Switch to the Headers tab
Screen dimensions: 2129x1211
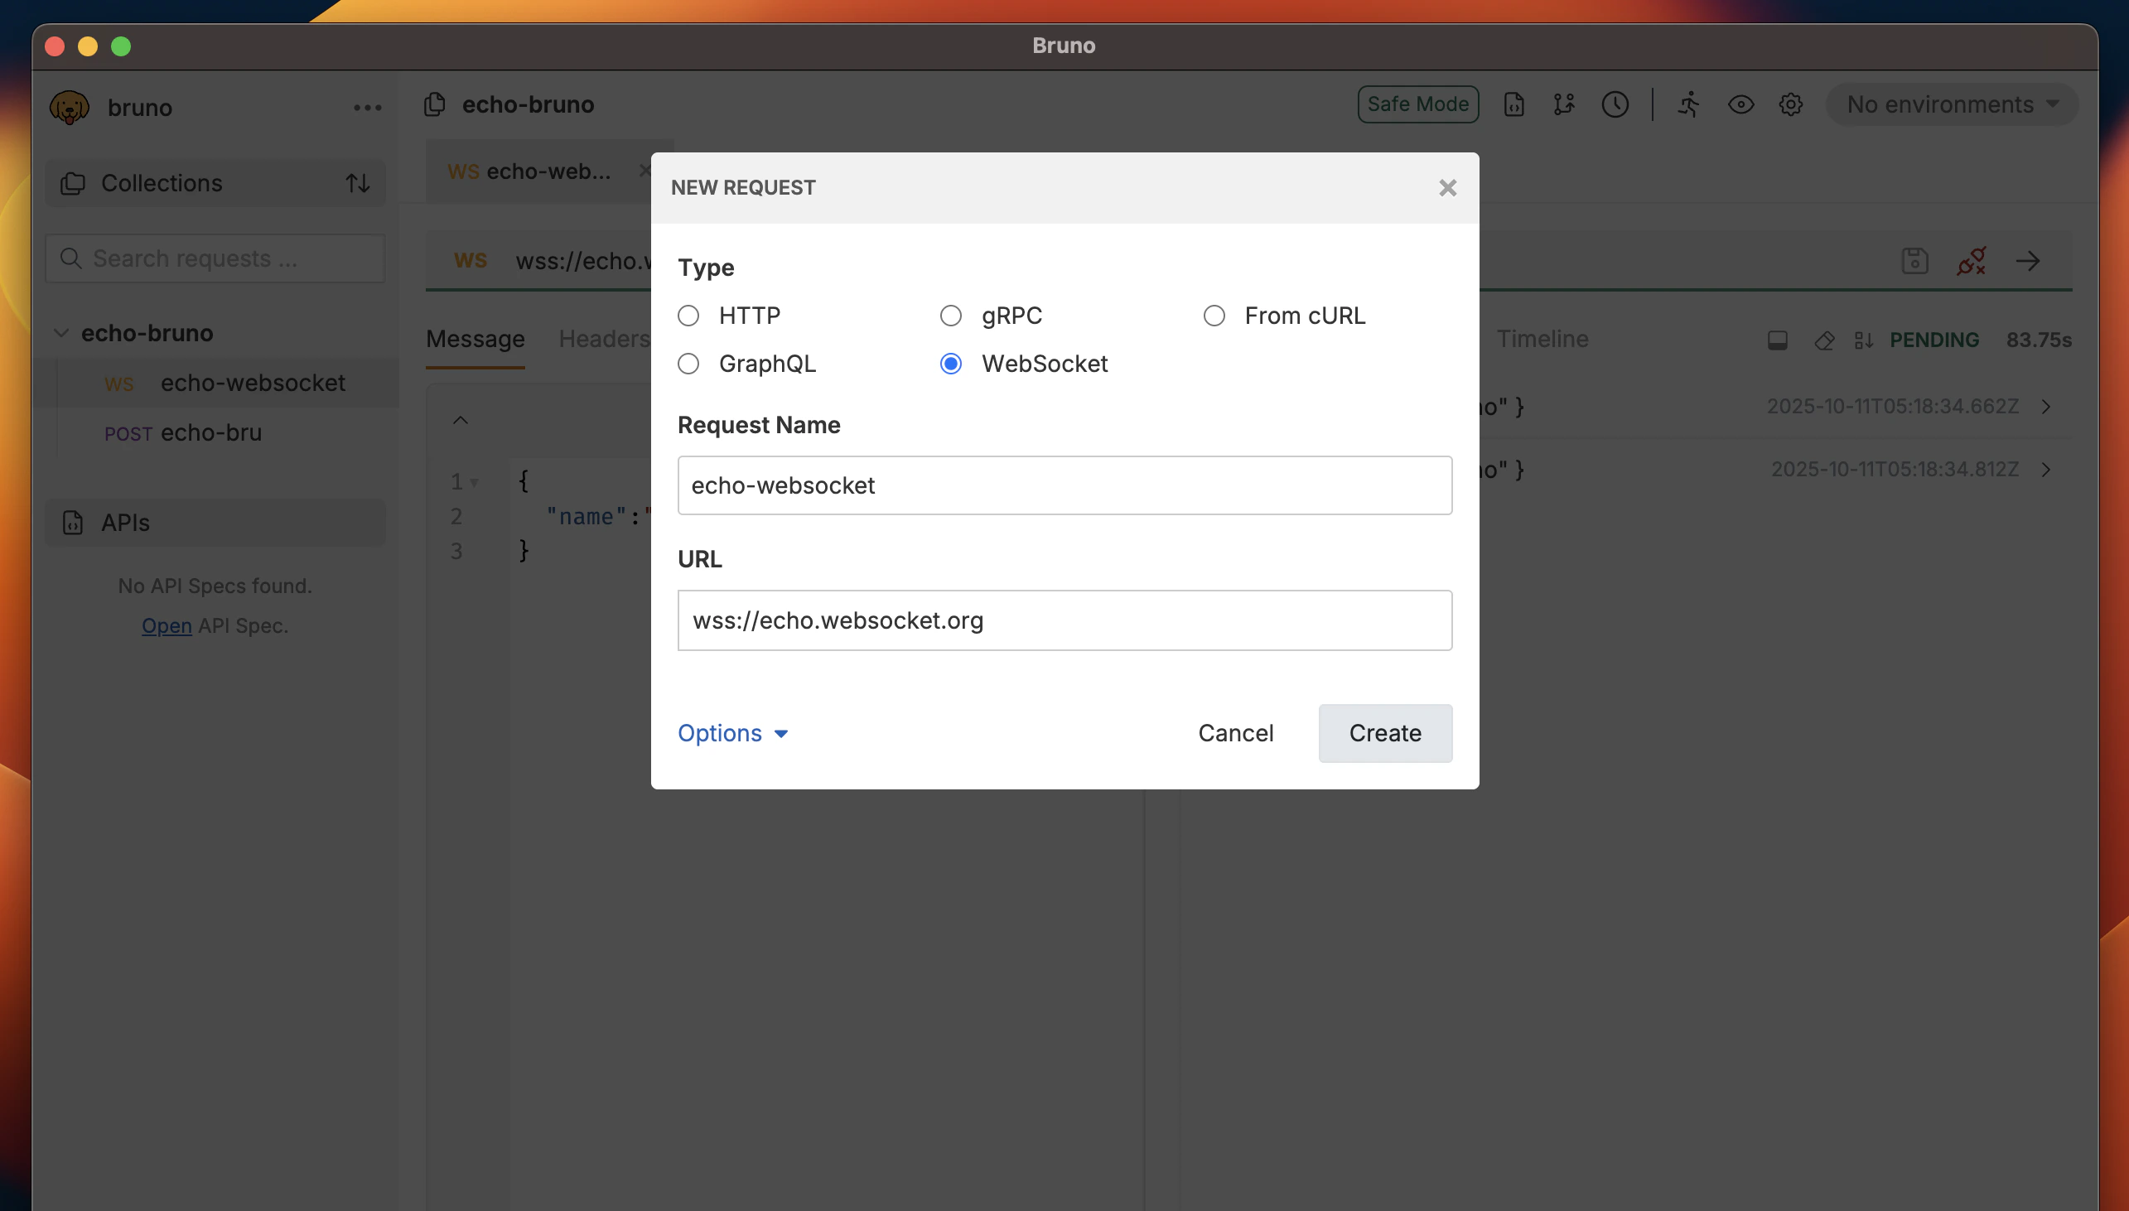pyautogui.click(x=605, y=339)
